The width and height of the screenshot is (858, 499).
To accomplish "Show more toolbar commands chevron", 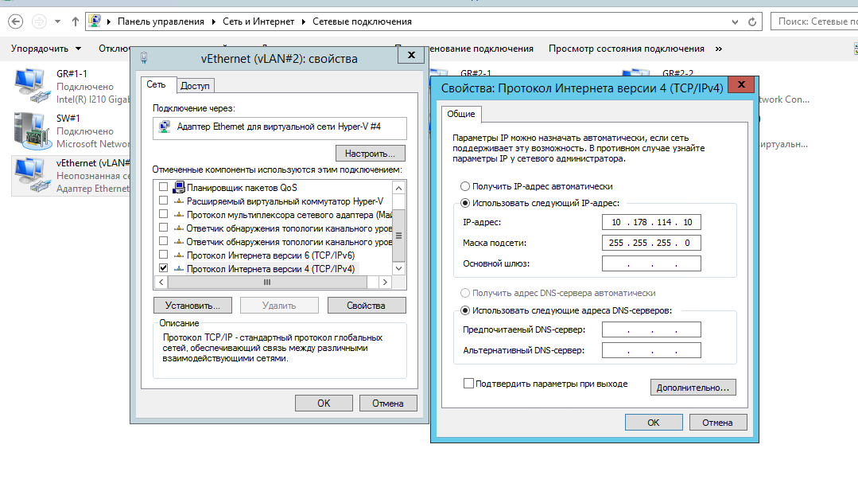I will 719,49.
